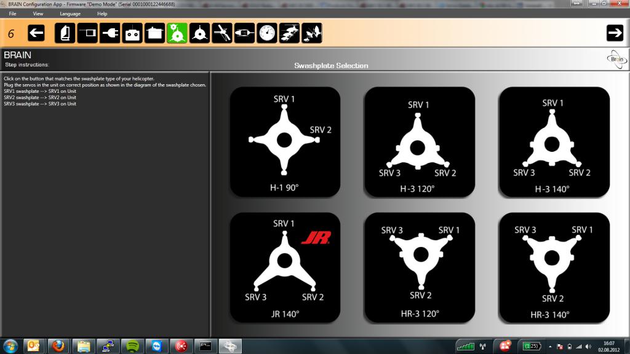This screenshot has width=630, height=354.
Task: Open the rotor blade step icon
Action: coord(222,33)
